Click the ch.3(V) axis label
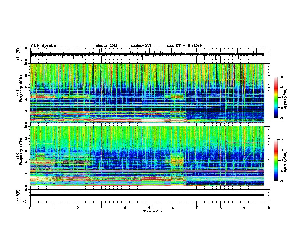Screen dimensions: 302x233 18,196
